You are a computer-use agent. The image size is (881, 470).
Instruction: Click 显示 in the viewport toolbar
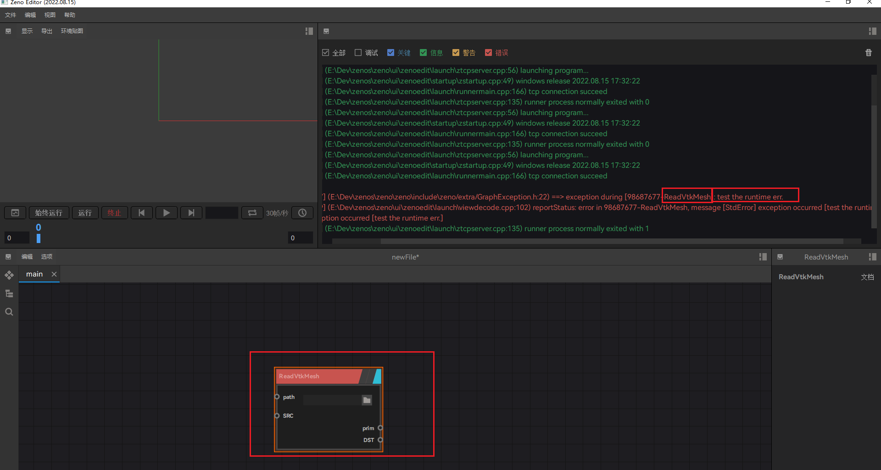(27, 31)
